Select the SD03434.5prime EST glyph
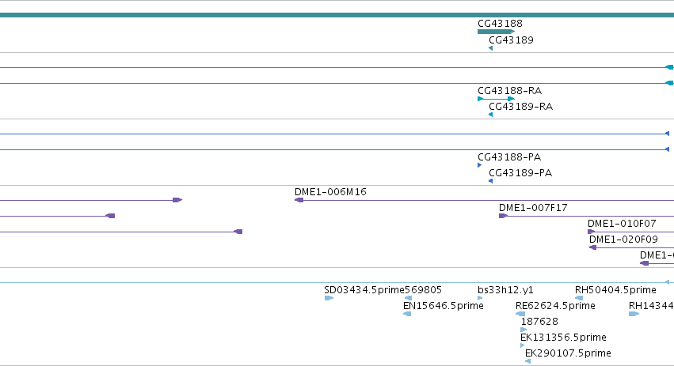This screenshot has height=366, width=674. coord(329,298)
